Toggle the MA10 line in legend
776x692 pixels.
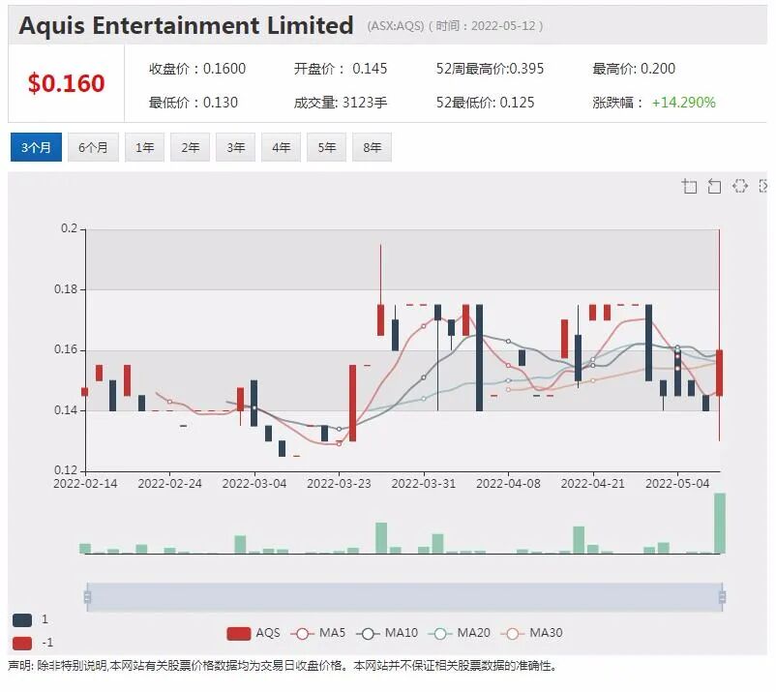(387, 633)
